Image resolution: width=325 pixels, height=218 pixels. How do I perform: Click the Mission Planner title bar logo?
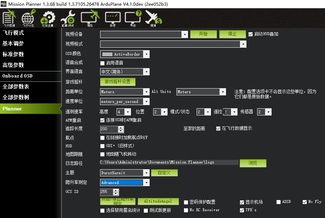pos(4,4)
